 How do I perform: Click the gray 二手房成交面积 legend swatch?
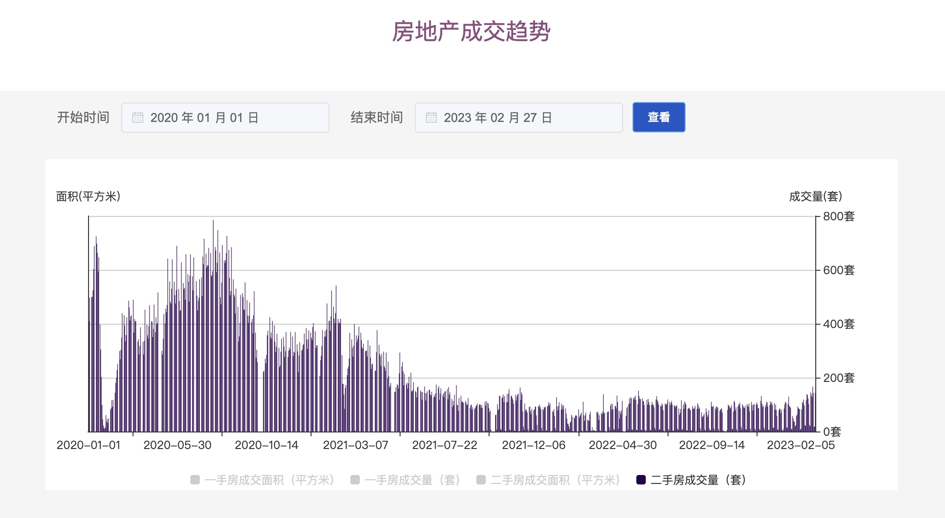pyautogui.click(x=481, y=480)
